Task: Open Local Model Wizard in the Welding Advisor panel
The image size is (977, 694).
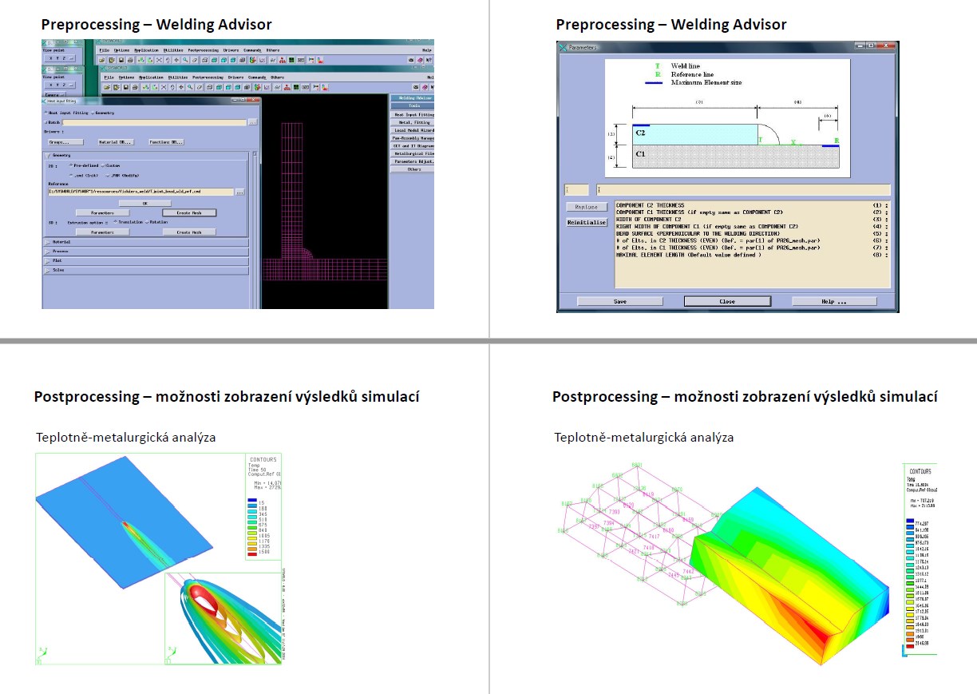Action: [413, 130]
